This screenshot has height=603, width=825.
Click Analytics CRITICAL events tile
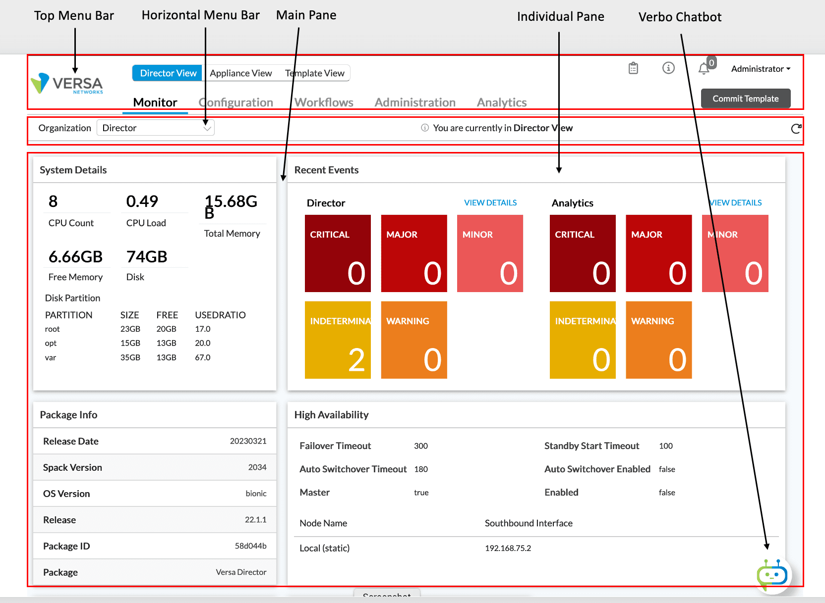583,253
